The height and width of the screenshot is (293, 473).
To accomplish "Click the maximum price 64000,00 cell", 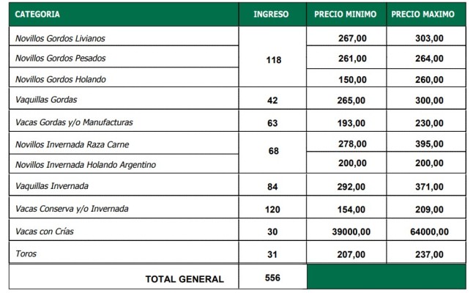I will pos(426,230).
